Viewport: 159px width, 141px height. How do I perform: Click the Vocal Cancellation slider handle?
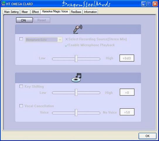(76, 113)
